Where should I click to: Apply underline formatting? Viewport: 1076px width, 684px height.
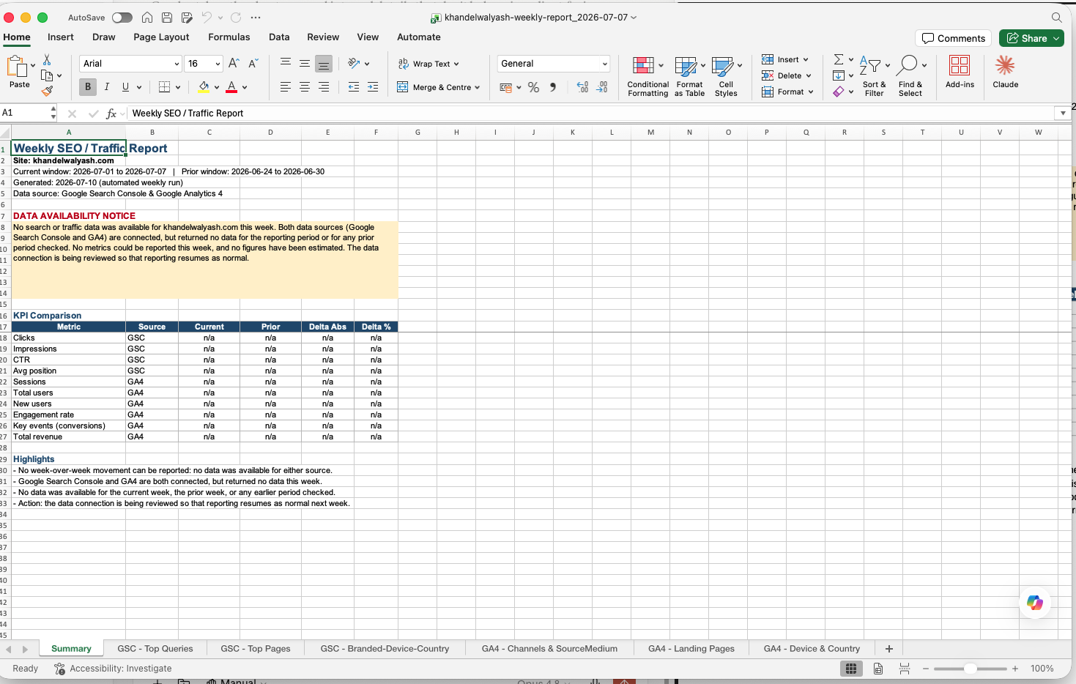coord(125,87)
